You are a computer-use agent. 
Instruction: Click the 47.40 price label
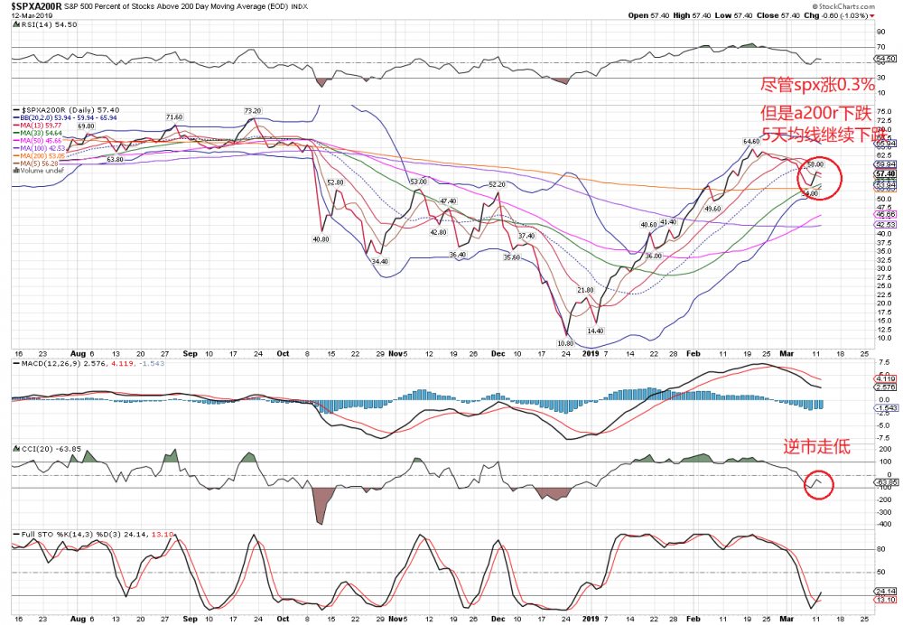coord(448,201)
